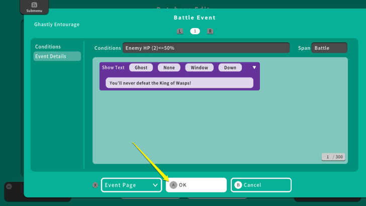Edit the King of Wasps message text
Viewport: 366px width, 206px height.
click(179, 83)
